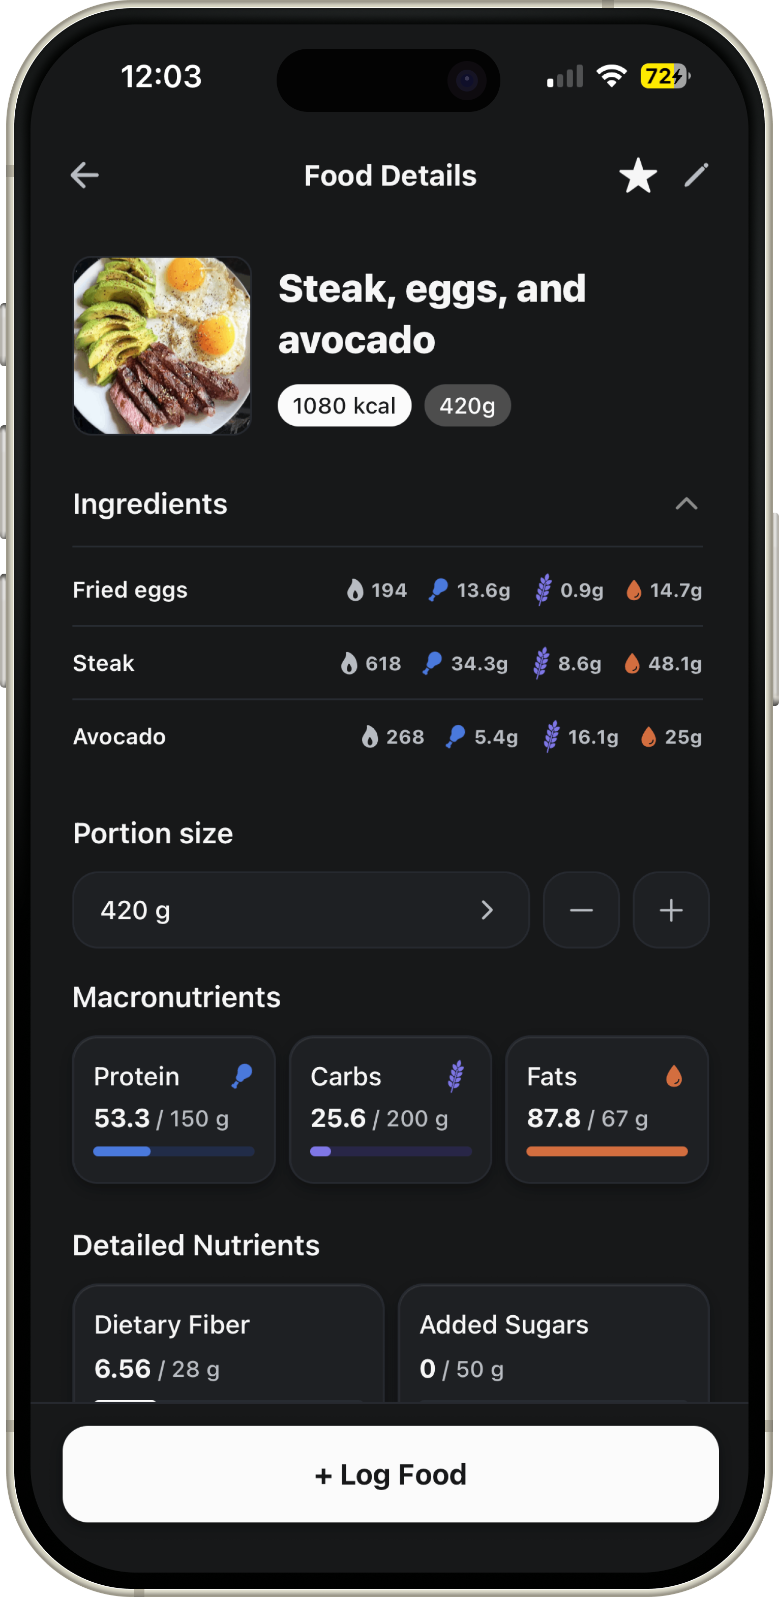Open the portion size 420 g selector
779x1597 pixels.
click(x=301, y=910)
